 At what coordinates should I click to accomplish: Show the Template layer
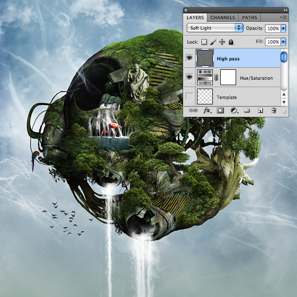tap(190, 97)
